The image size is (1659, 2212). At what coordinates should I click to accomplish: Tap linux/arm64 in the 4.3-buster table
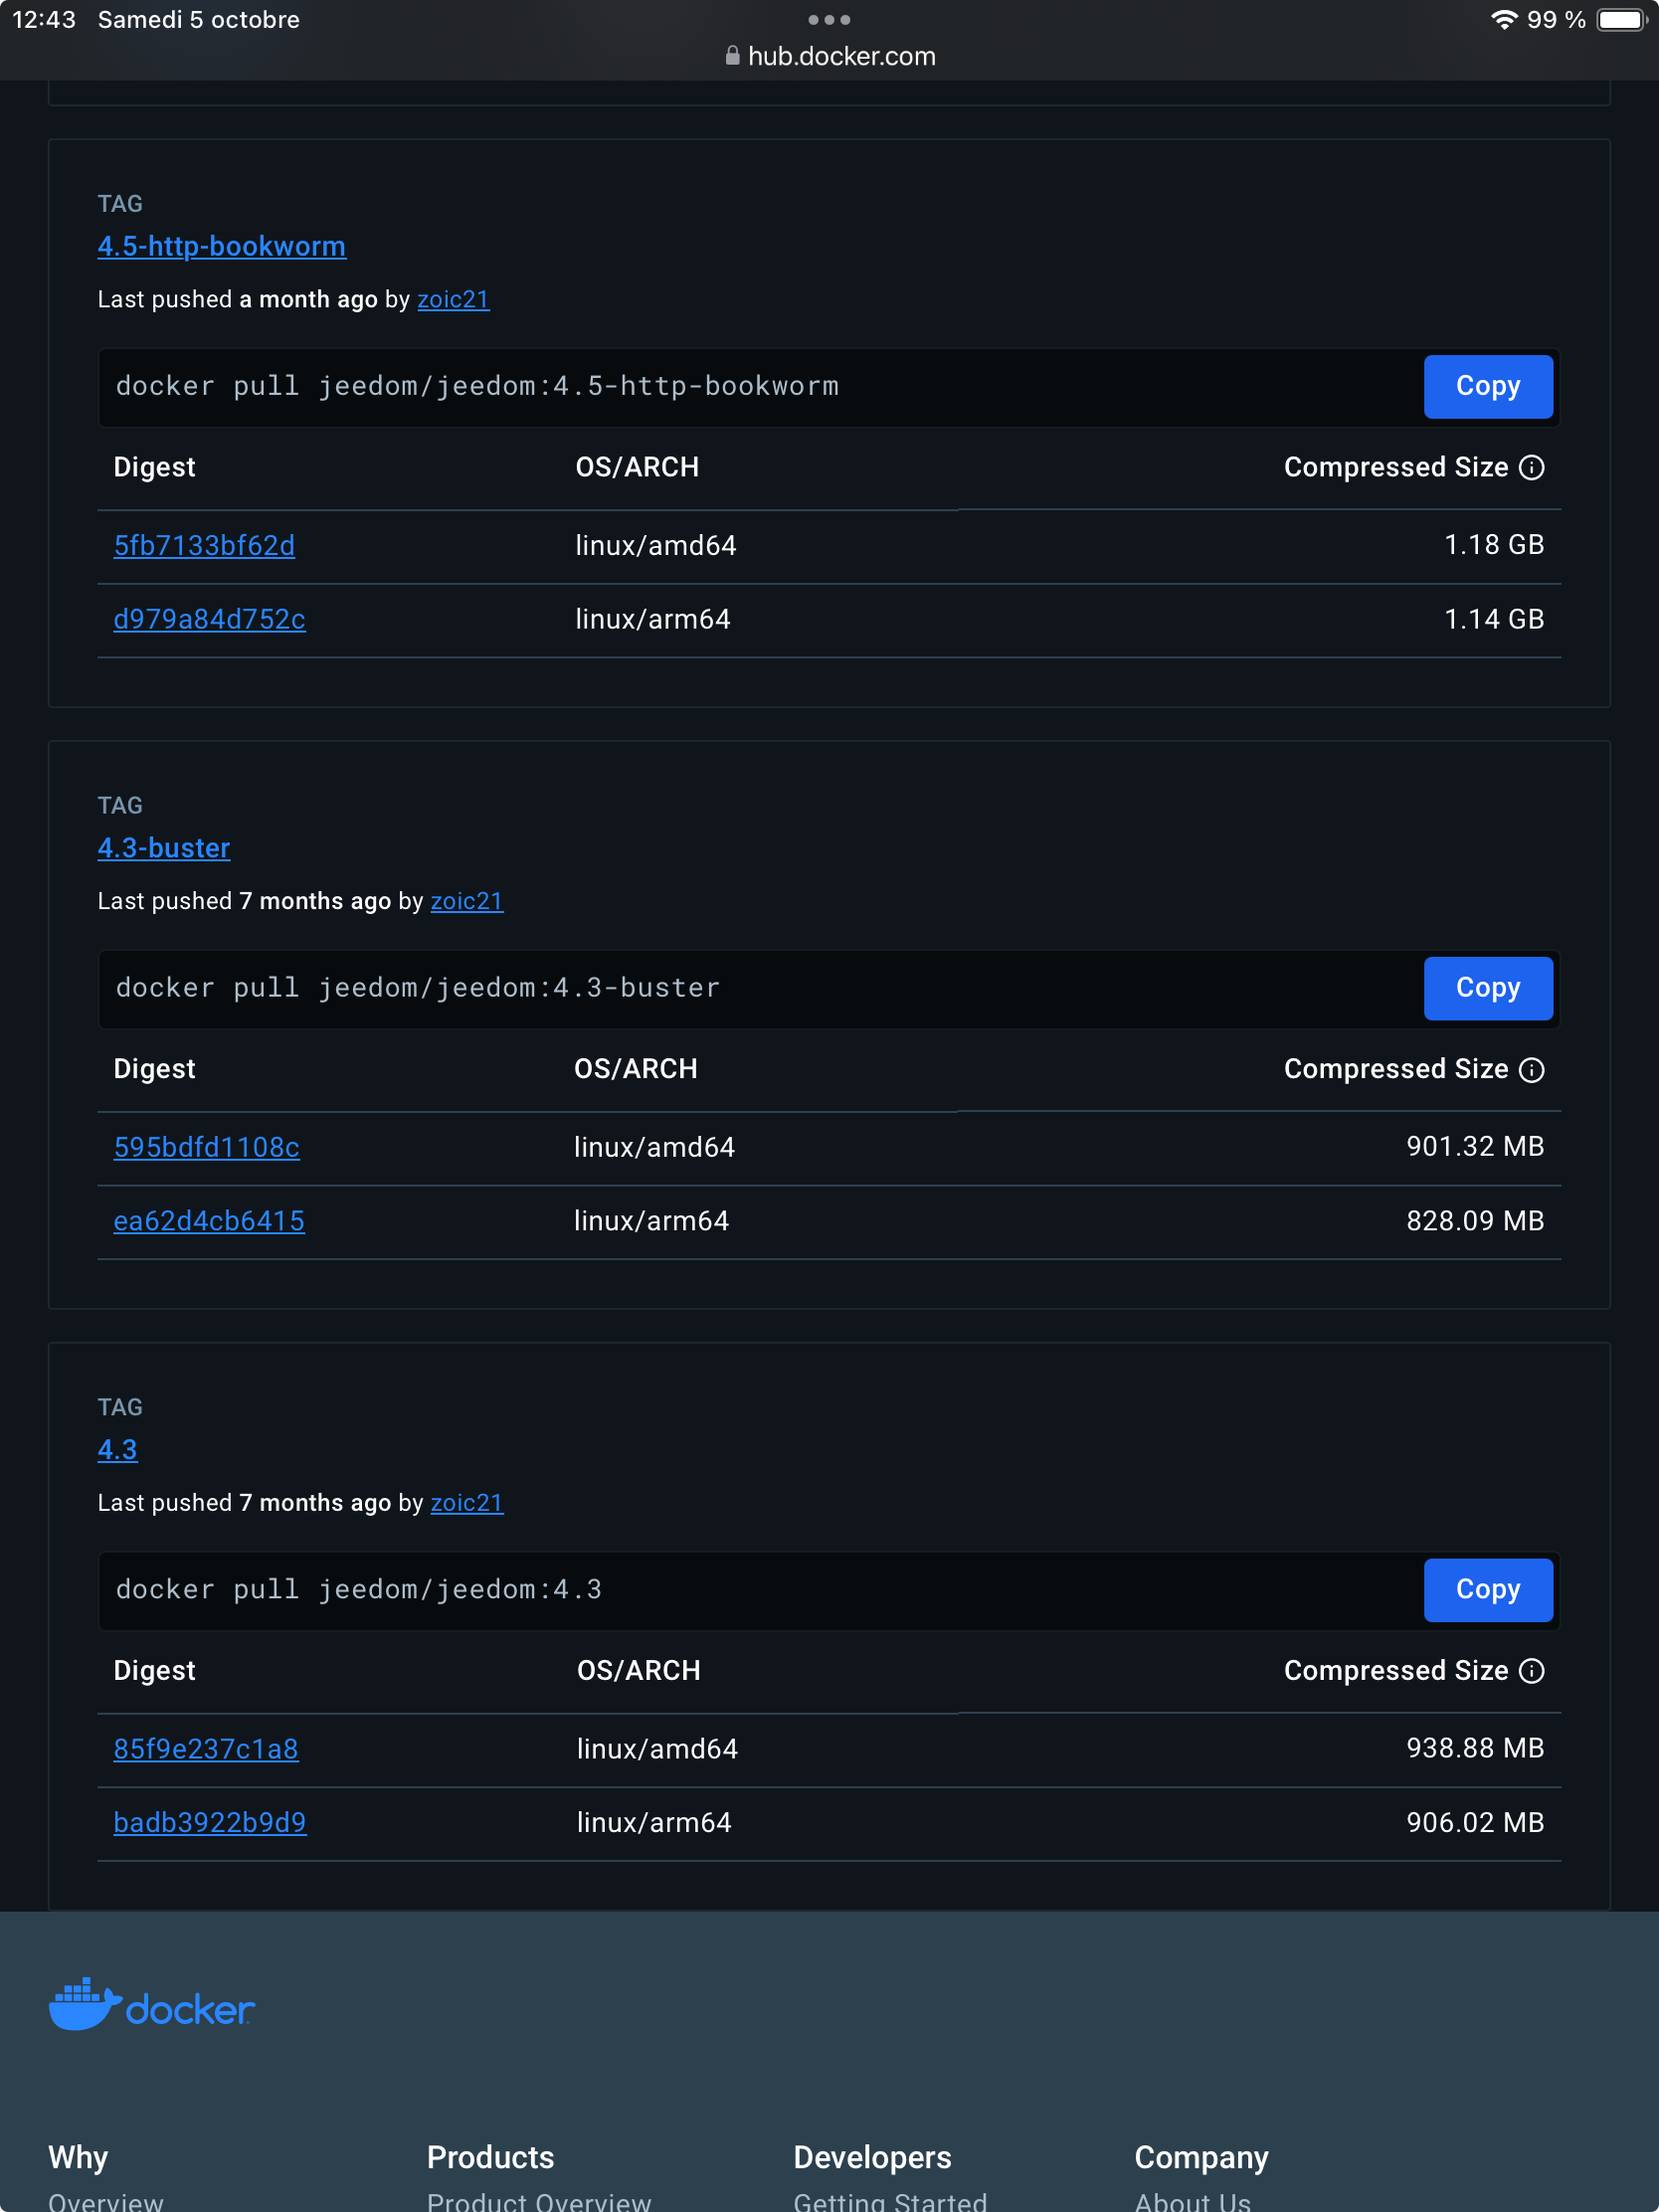tap(651, 1221)
